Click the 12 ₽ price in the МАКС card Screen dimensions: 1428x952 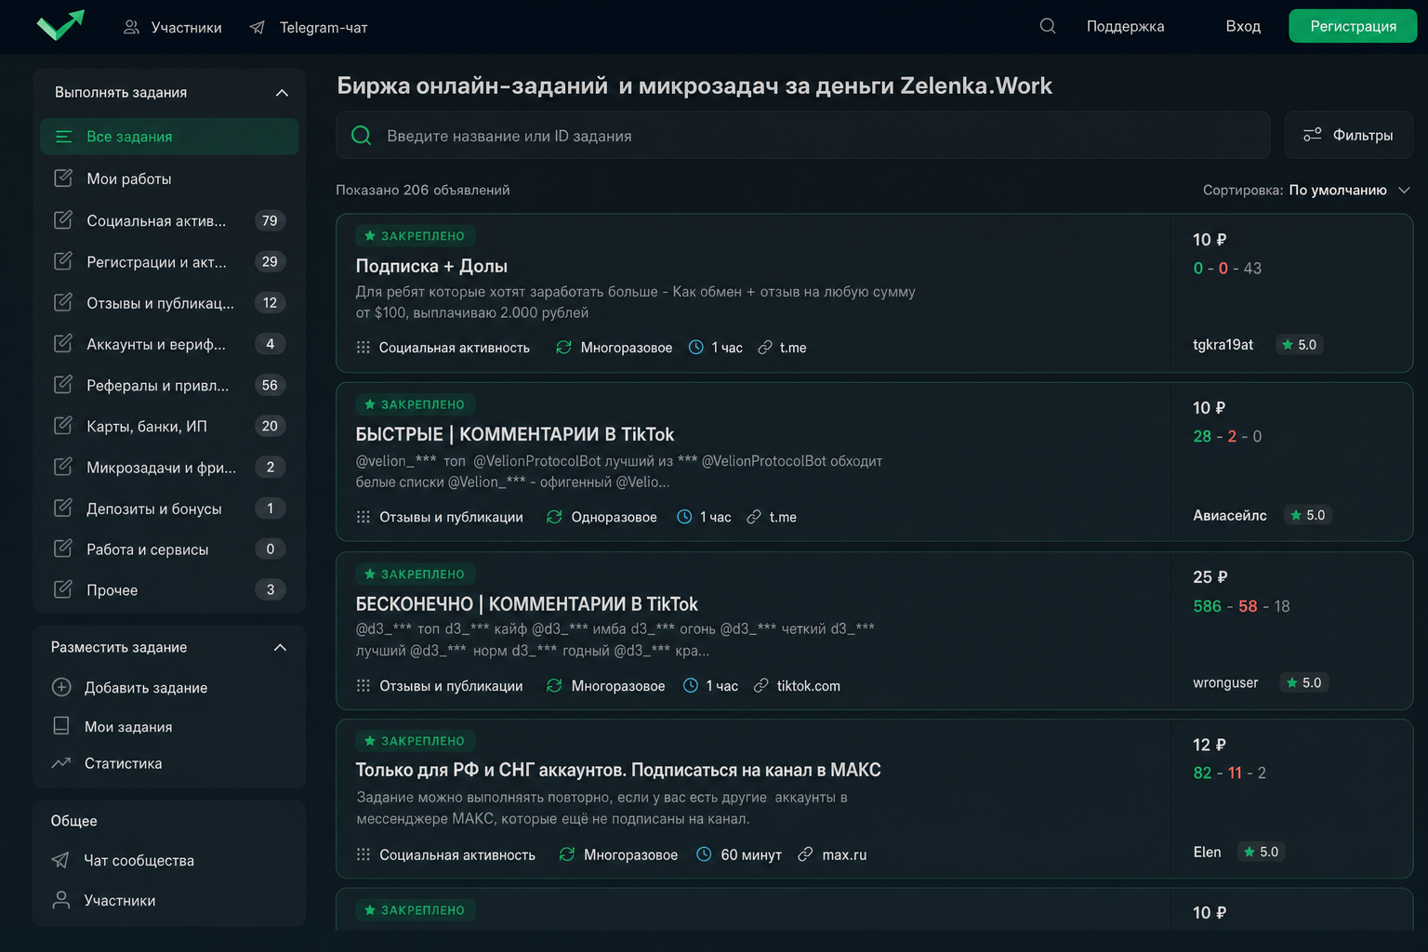point(1209,745)
